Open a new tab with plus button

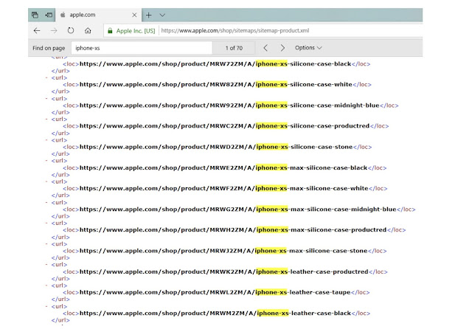click(149, 15)
